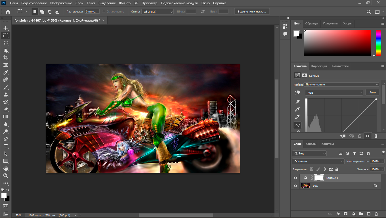Expand the RGB channel dropdown
The height and width of the screenshot is (218, 386).
pos(334,93)
